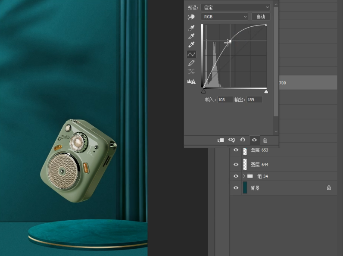The image size is (343, 256).
Task: Open the RGB channel dropdown
Action: 225,17
